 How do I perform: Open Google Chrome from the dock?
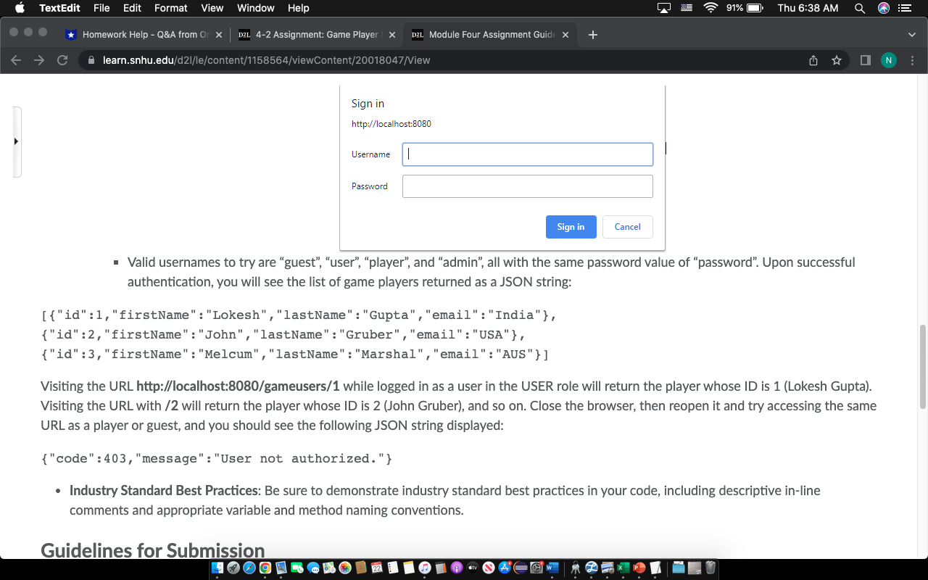click(266, 568)
